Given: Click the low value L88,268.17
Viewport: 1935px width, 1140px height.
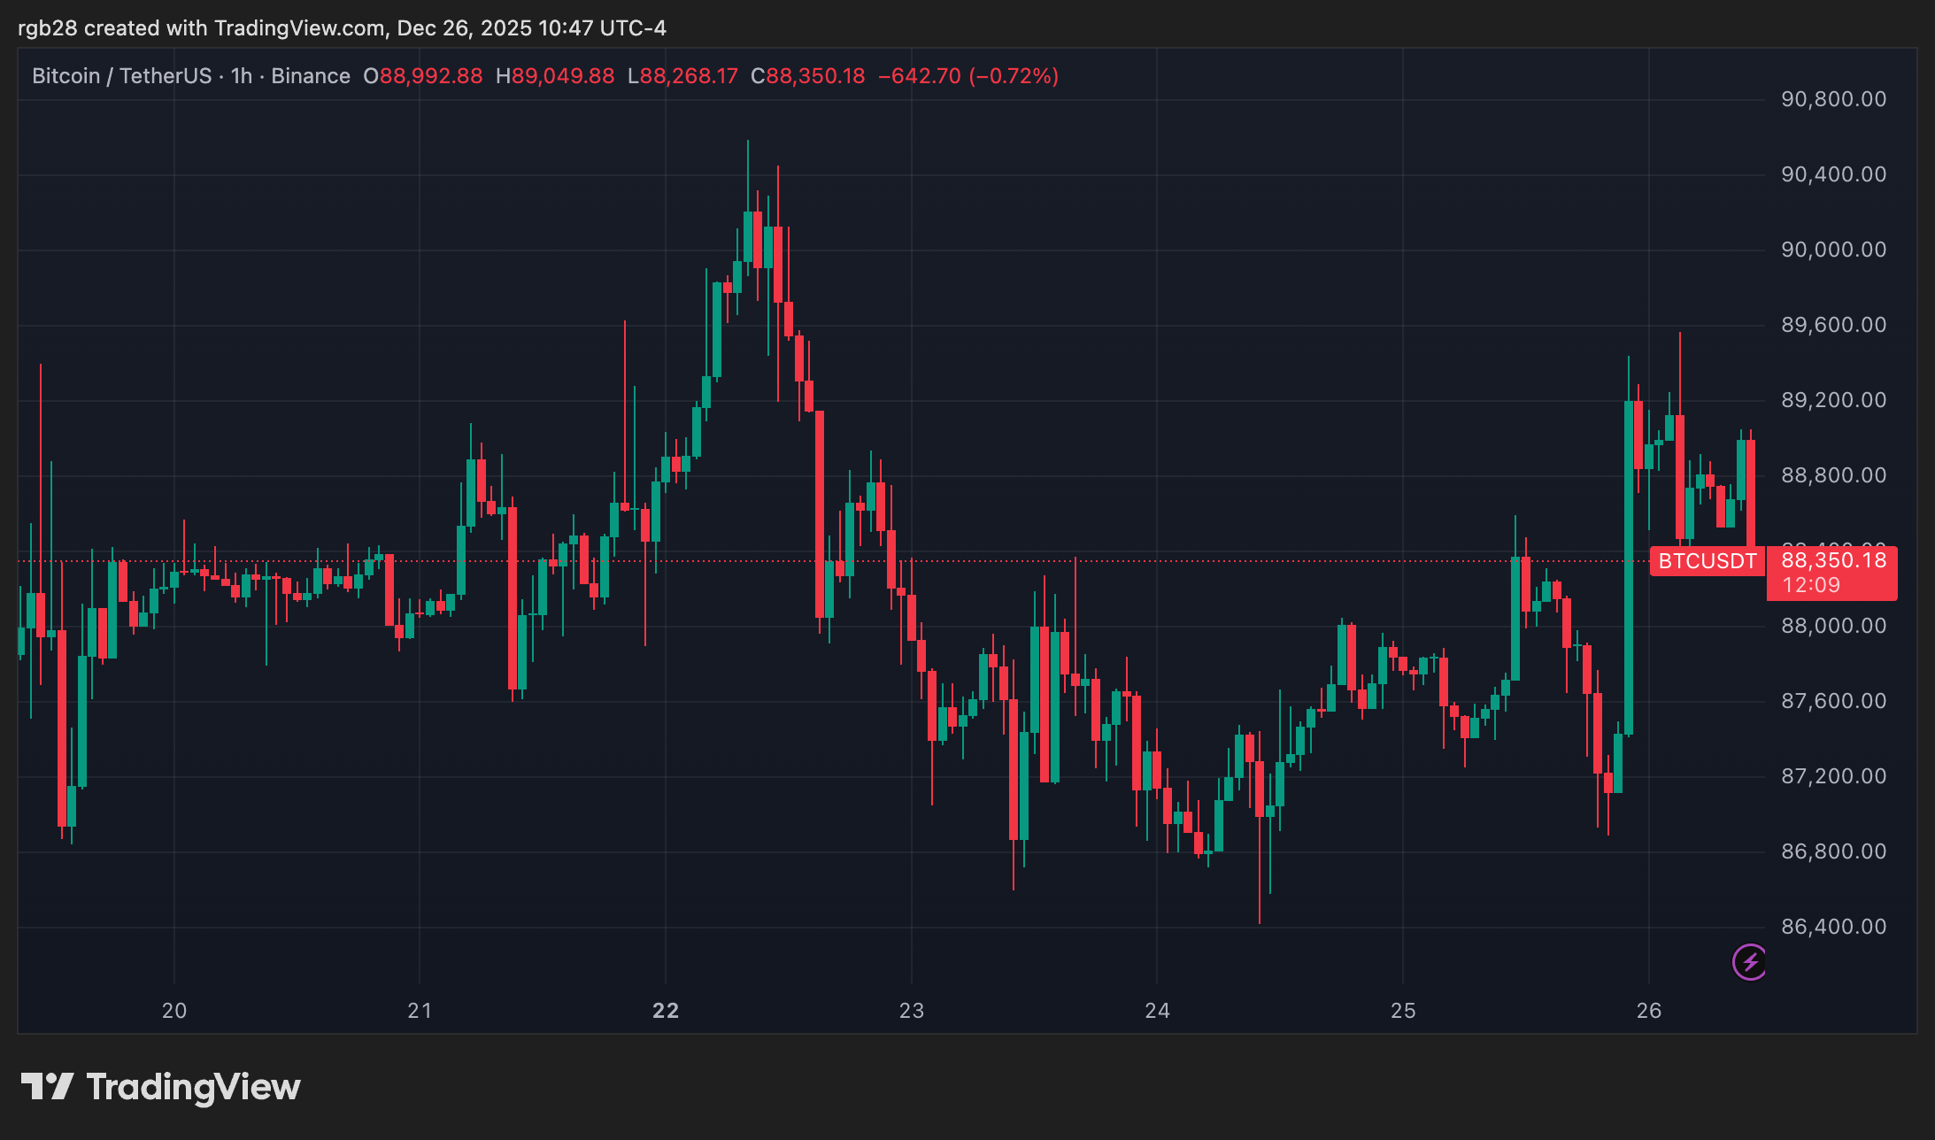Looking at the screenshot, I should (682, 75).
